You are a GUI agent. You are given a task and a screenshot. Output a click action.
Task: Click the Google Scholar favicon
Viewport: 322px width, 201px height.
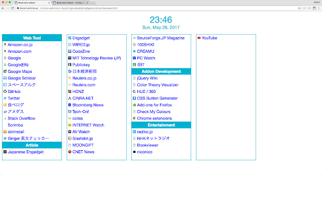point(5,78)
